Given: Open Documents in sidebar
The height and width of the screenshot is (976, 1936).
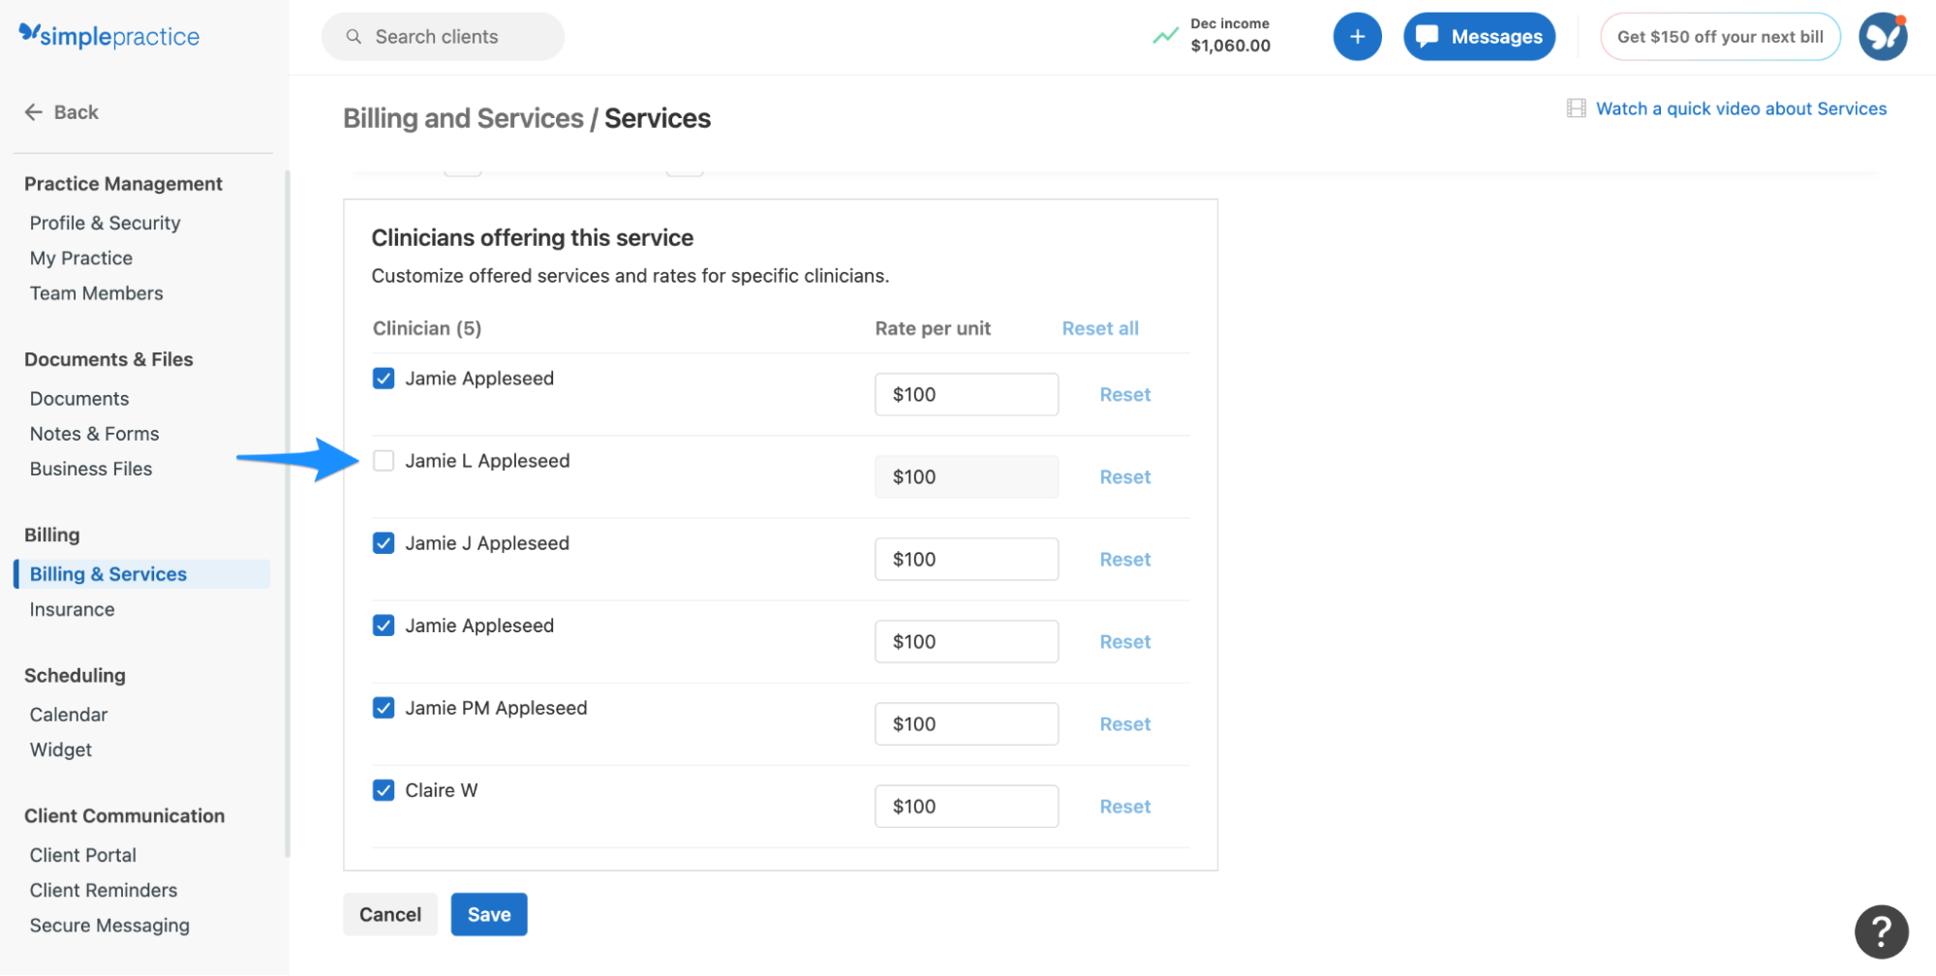Looking at the screenshot, I should [x=78, y=399].
